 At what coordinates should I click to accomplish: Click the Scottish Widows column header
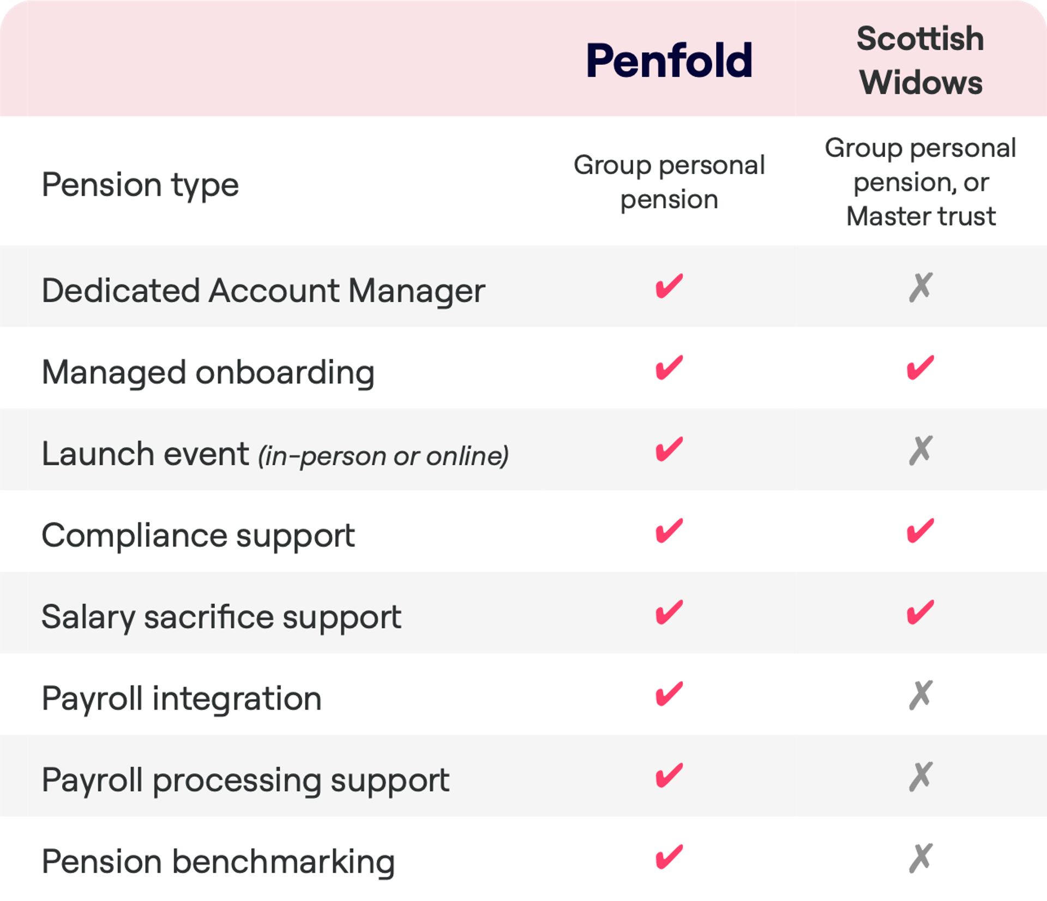pyautogui.click(x=920, y=61)
